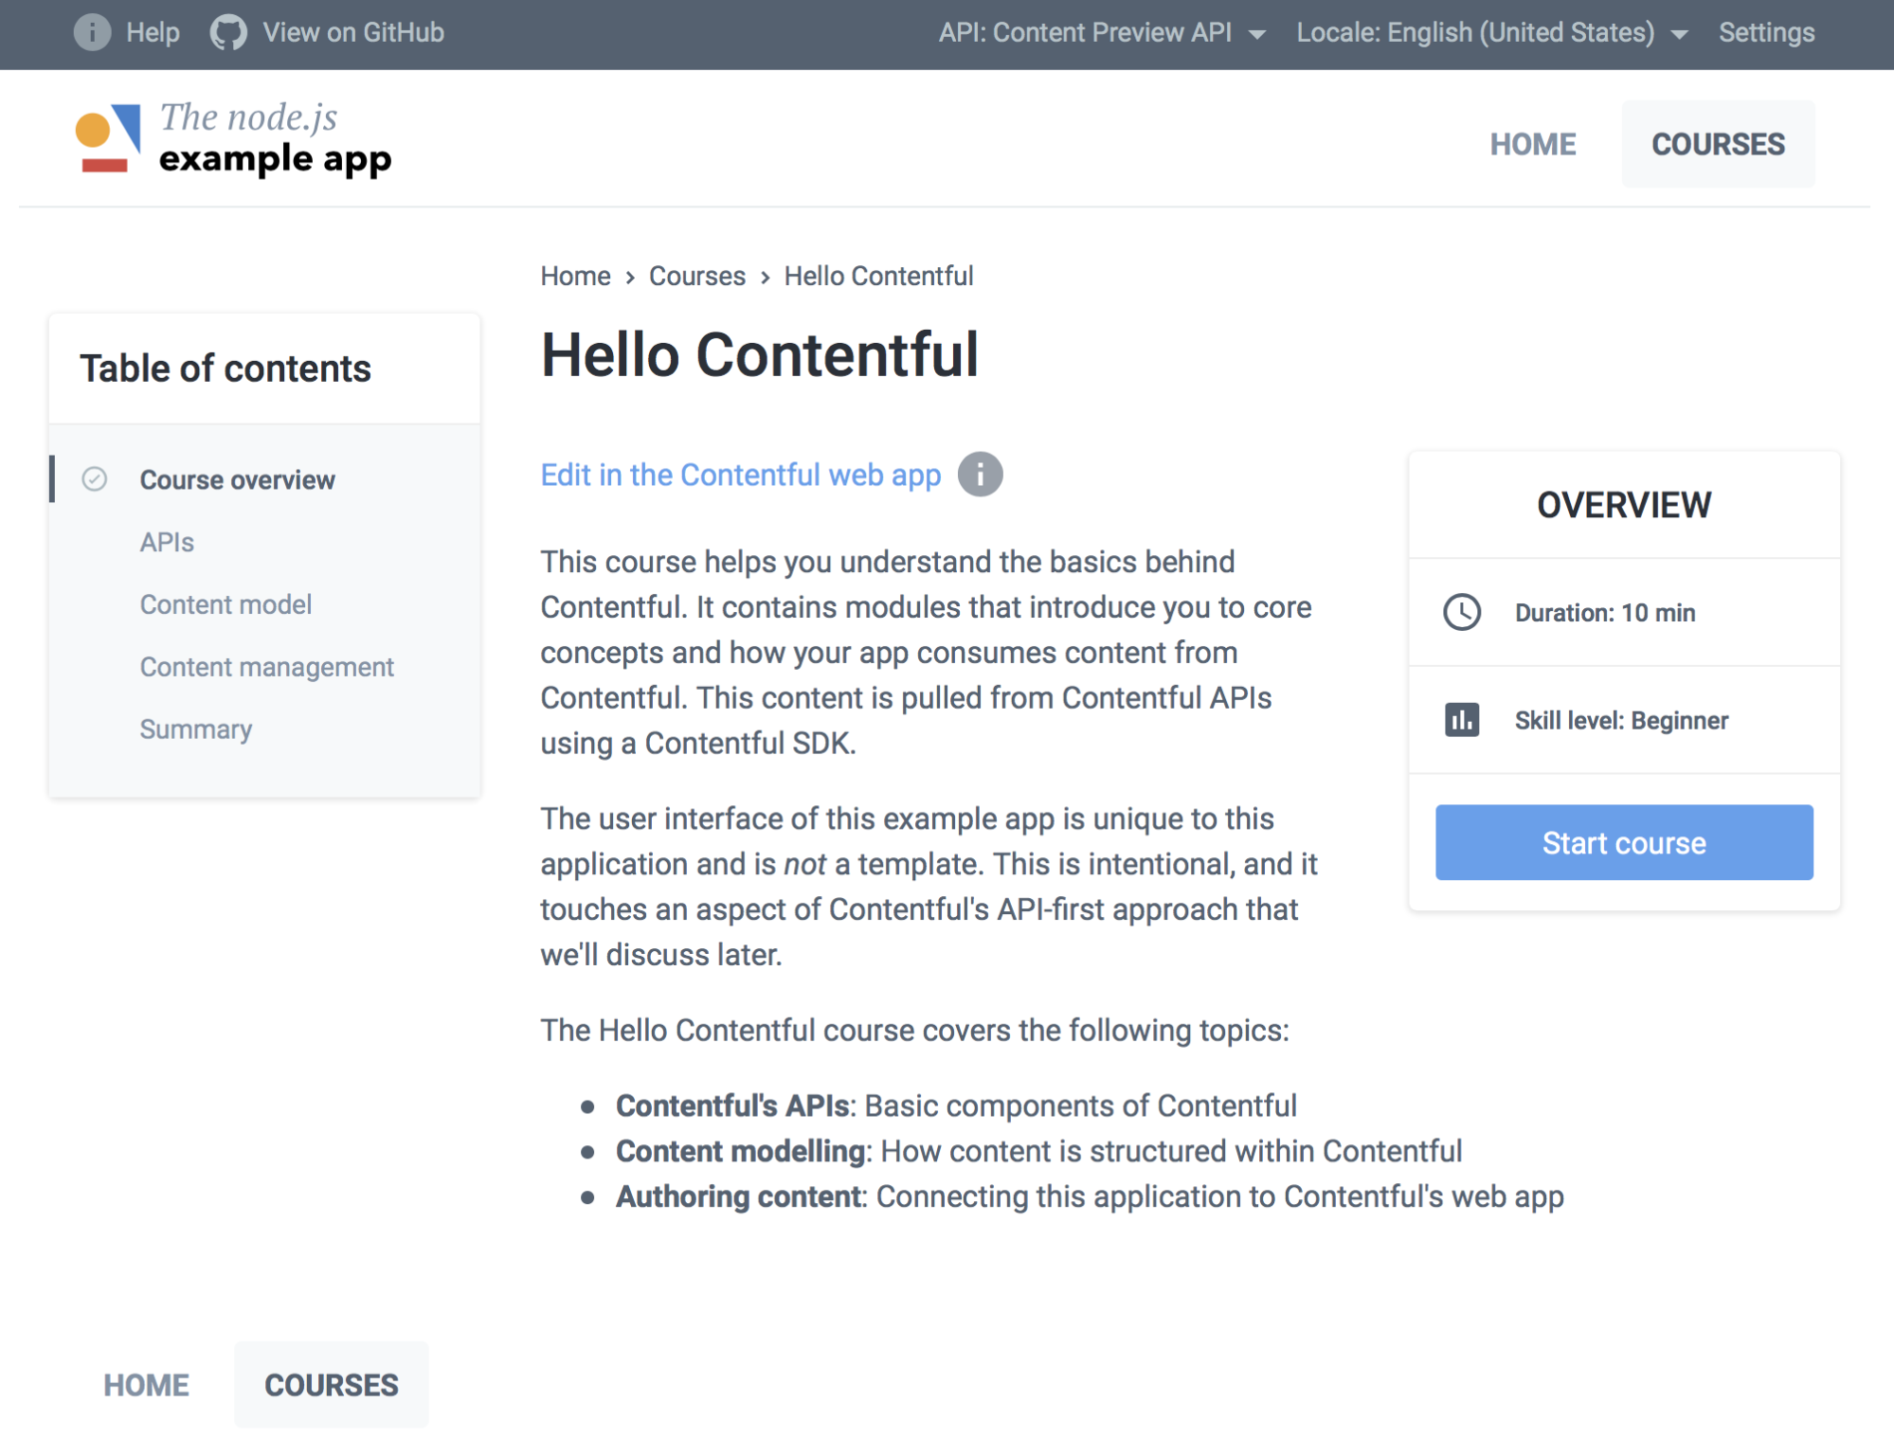
Task: Open Settings in the top bar
Action: tap(1766, 32)
